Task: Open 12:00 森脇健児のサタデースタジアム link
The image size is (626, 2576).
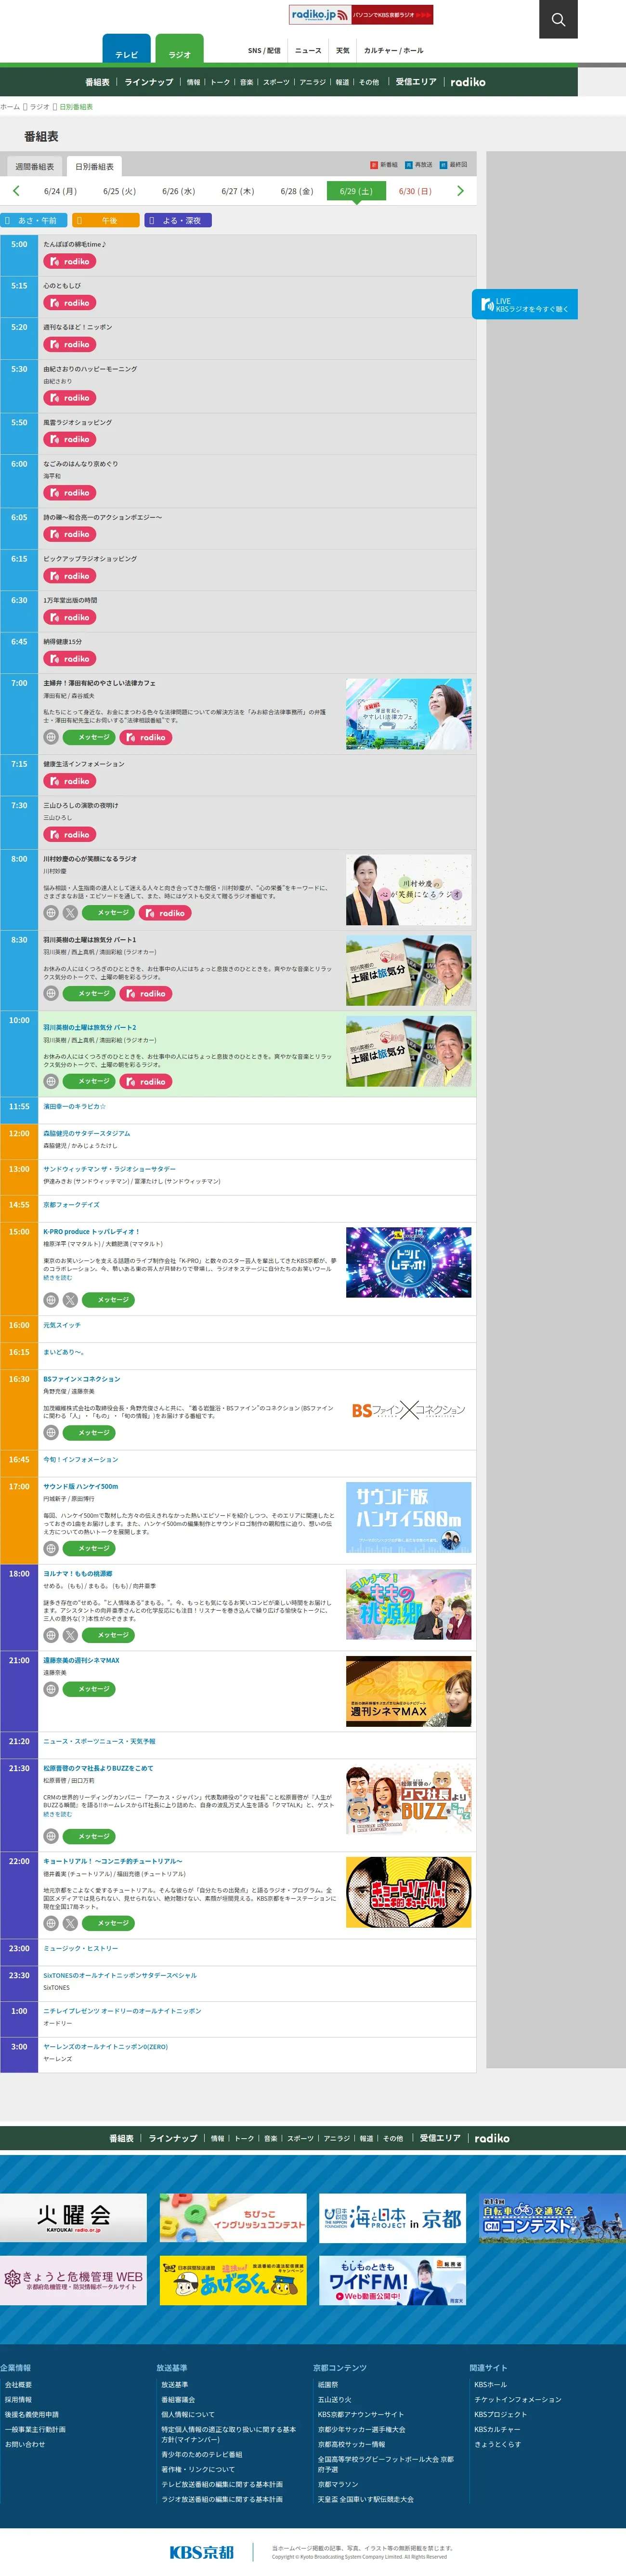Action: coord(86,1133)
